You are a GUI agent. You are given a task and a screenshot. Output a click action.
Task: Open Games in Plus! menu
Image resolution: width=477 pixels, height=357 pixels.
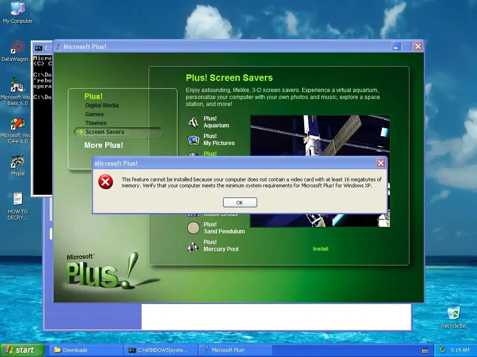[x=94, y=114]
